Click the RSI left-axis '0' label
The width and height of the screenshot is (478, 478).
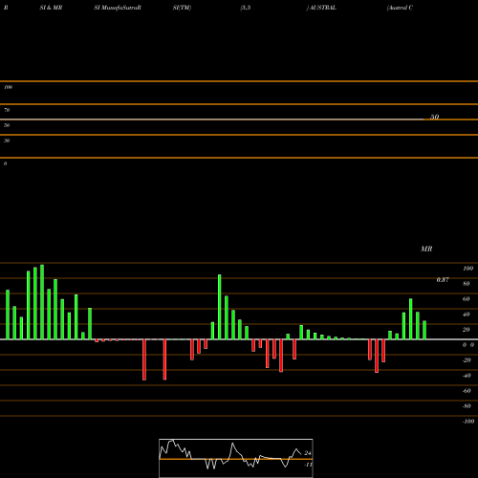(5, 163)
